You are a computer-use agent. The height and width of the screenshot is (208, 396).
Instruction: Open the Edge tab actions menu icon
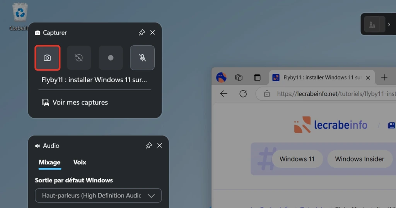click(257, 77)
